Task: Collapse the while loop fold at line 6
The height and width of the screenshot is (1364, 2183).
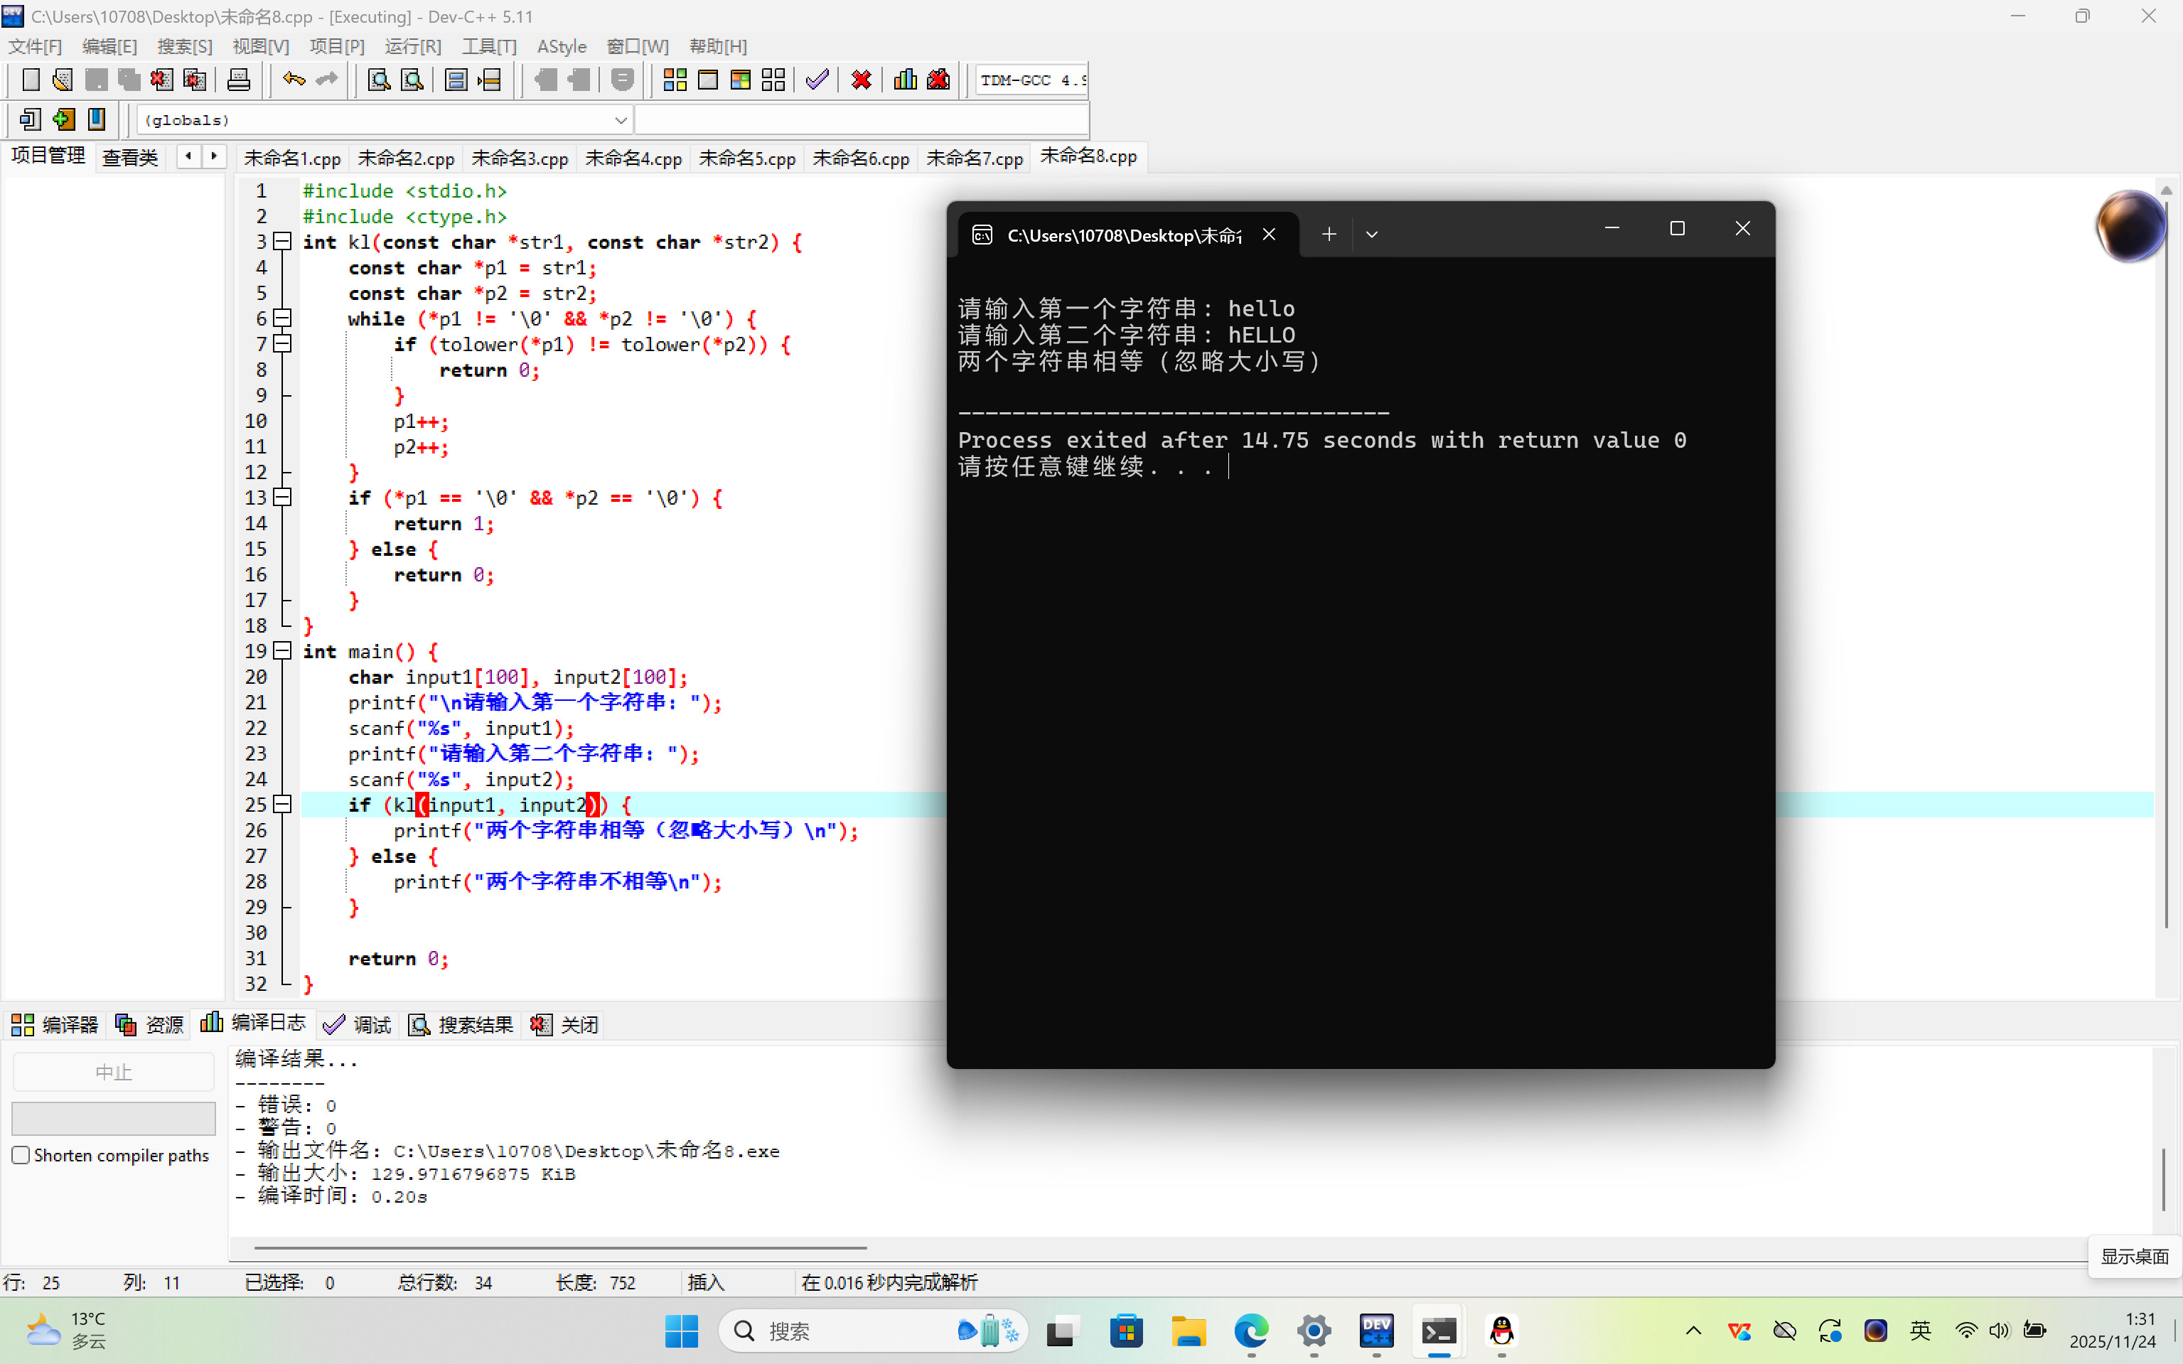Action: [x=282, y=318]
